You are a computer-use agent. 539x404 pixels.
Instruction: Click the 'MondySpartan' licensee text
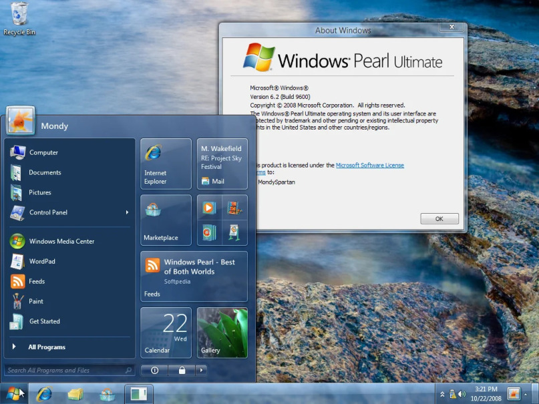tap(277, 182)
